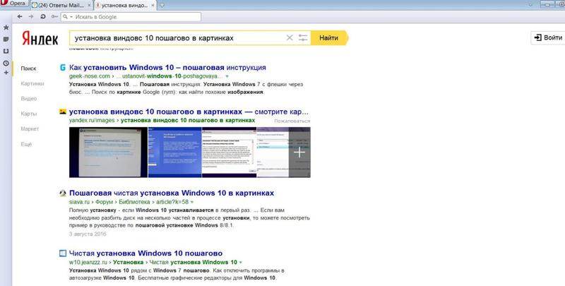This screenshot has height=286, width=565.
Task: Click geek-nose.com favicon icon
Action: click(x=63, y=67)
